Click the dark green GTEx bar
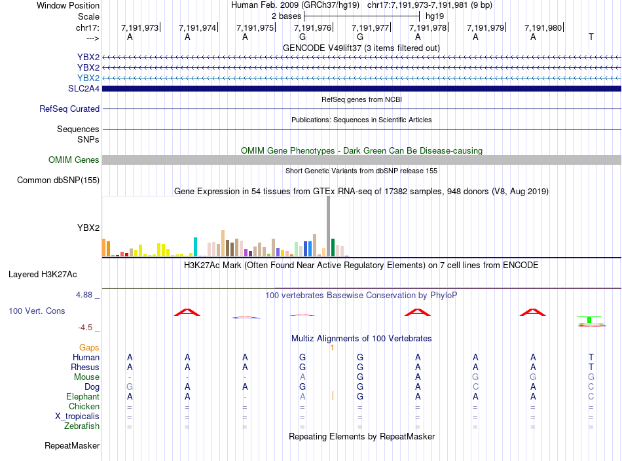Viewport: 622px width, 461px height. coord(333,248)
